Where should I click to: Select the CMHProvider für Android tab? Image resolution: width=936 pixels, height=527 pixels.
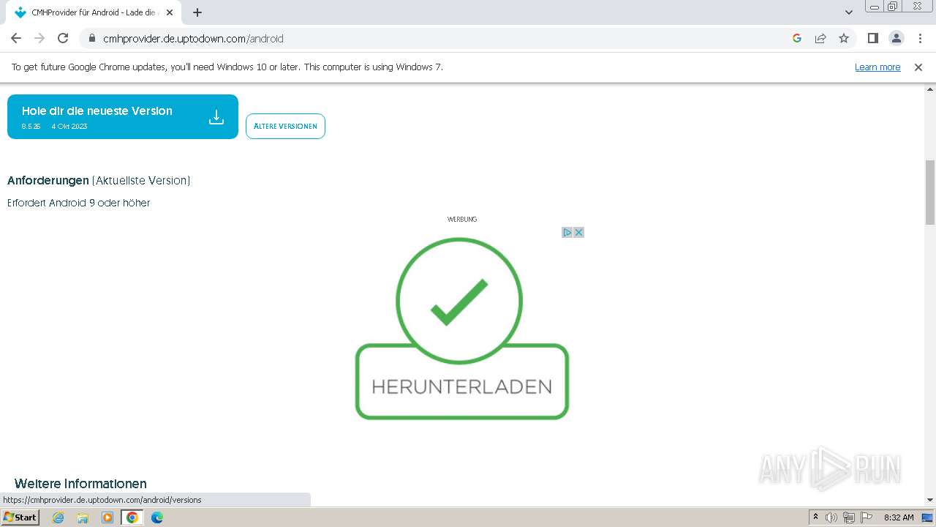(94, 12)
